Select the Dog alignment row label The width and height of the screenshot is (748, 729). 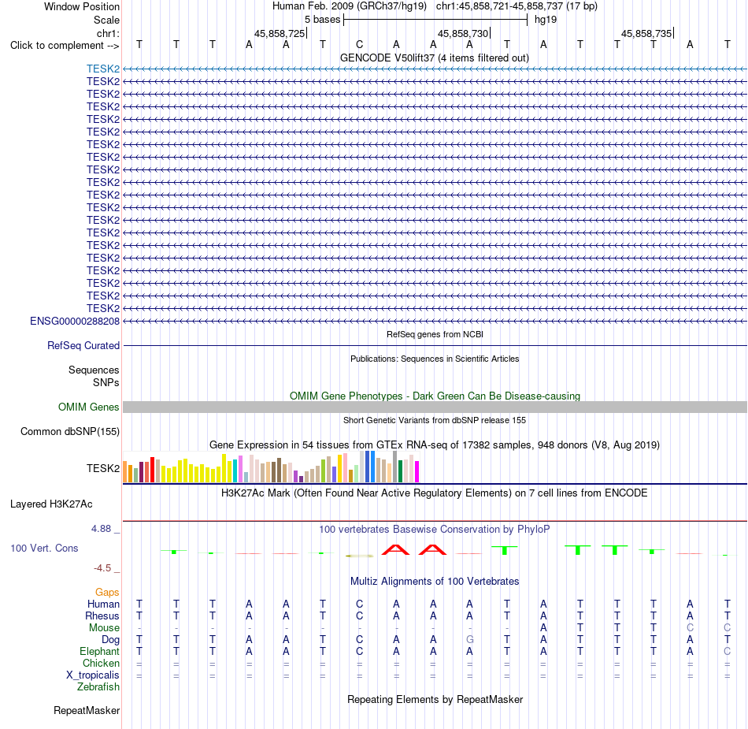point(111,640)
